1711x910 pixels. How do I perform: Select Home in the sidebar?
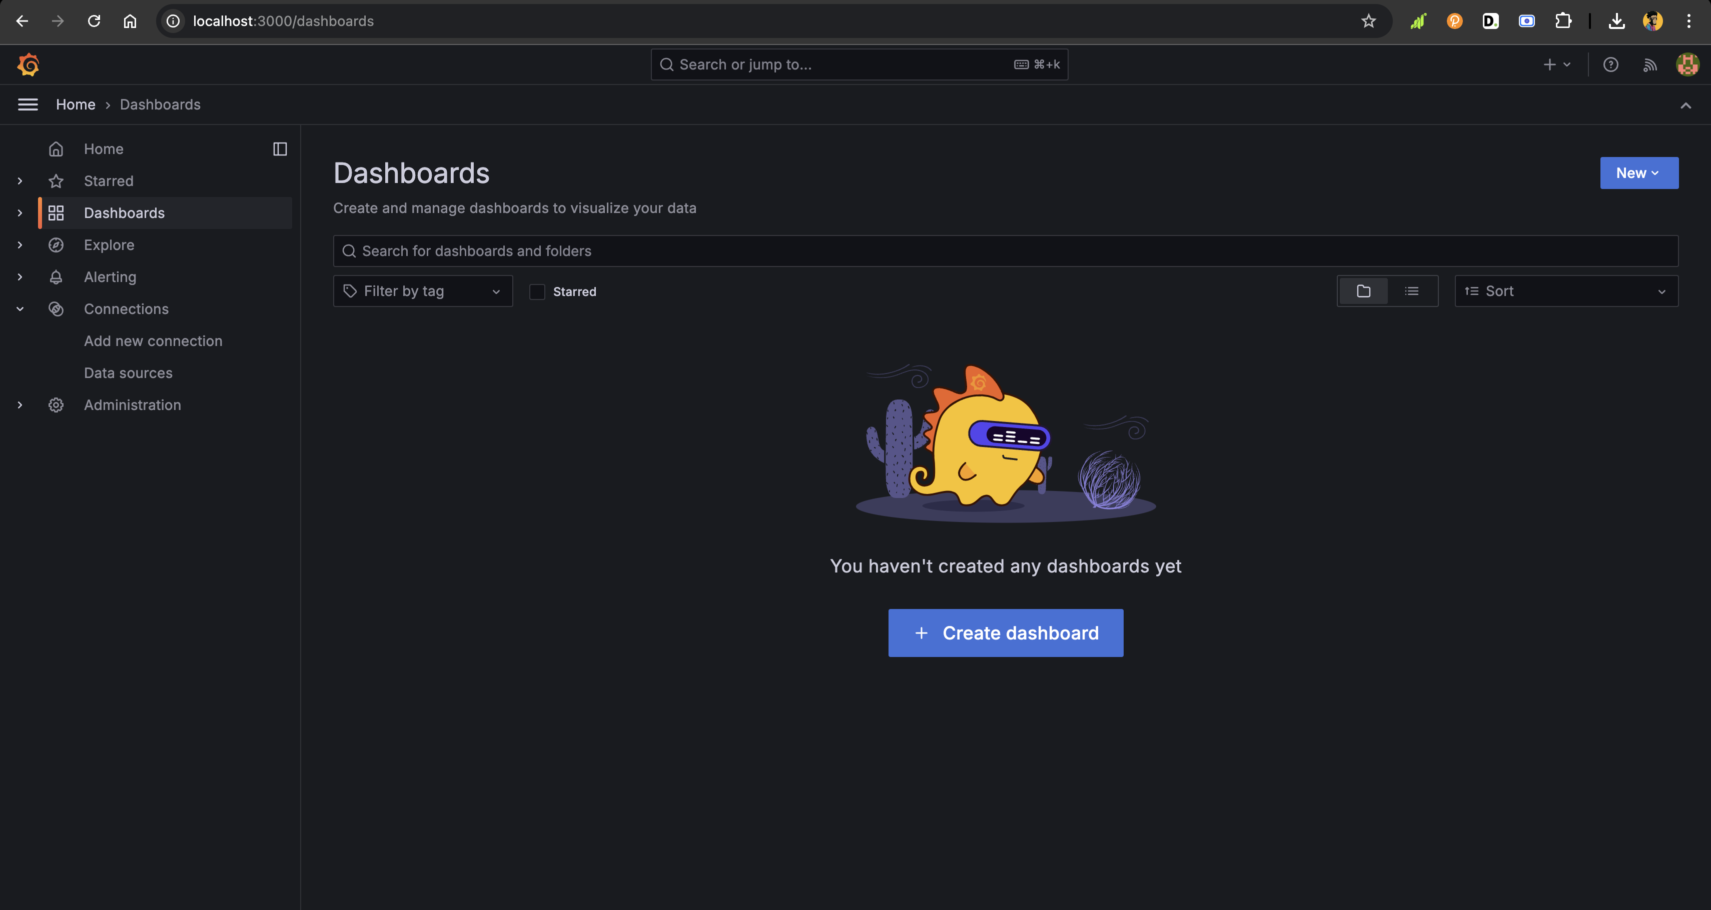coord(103,148)
